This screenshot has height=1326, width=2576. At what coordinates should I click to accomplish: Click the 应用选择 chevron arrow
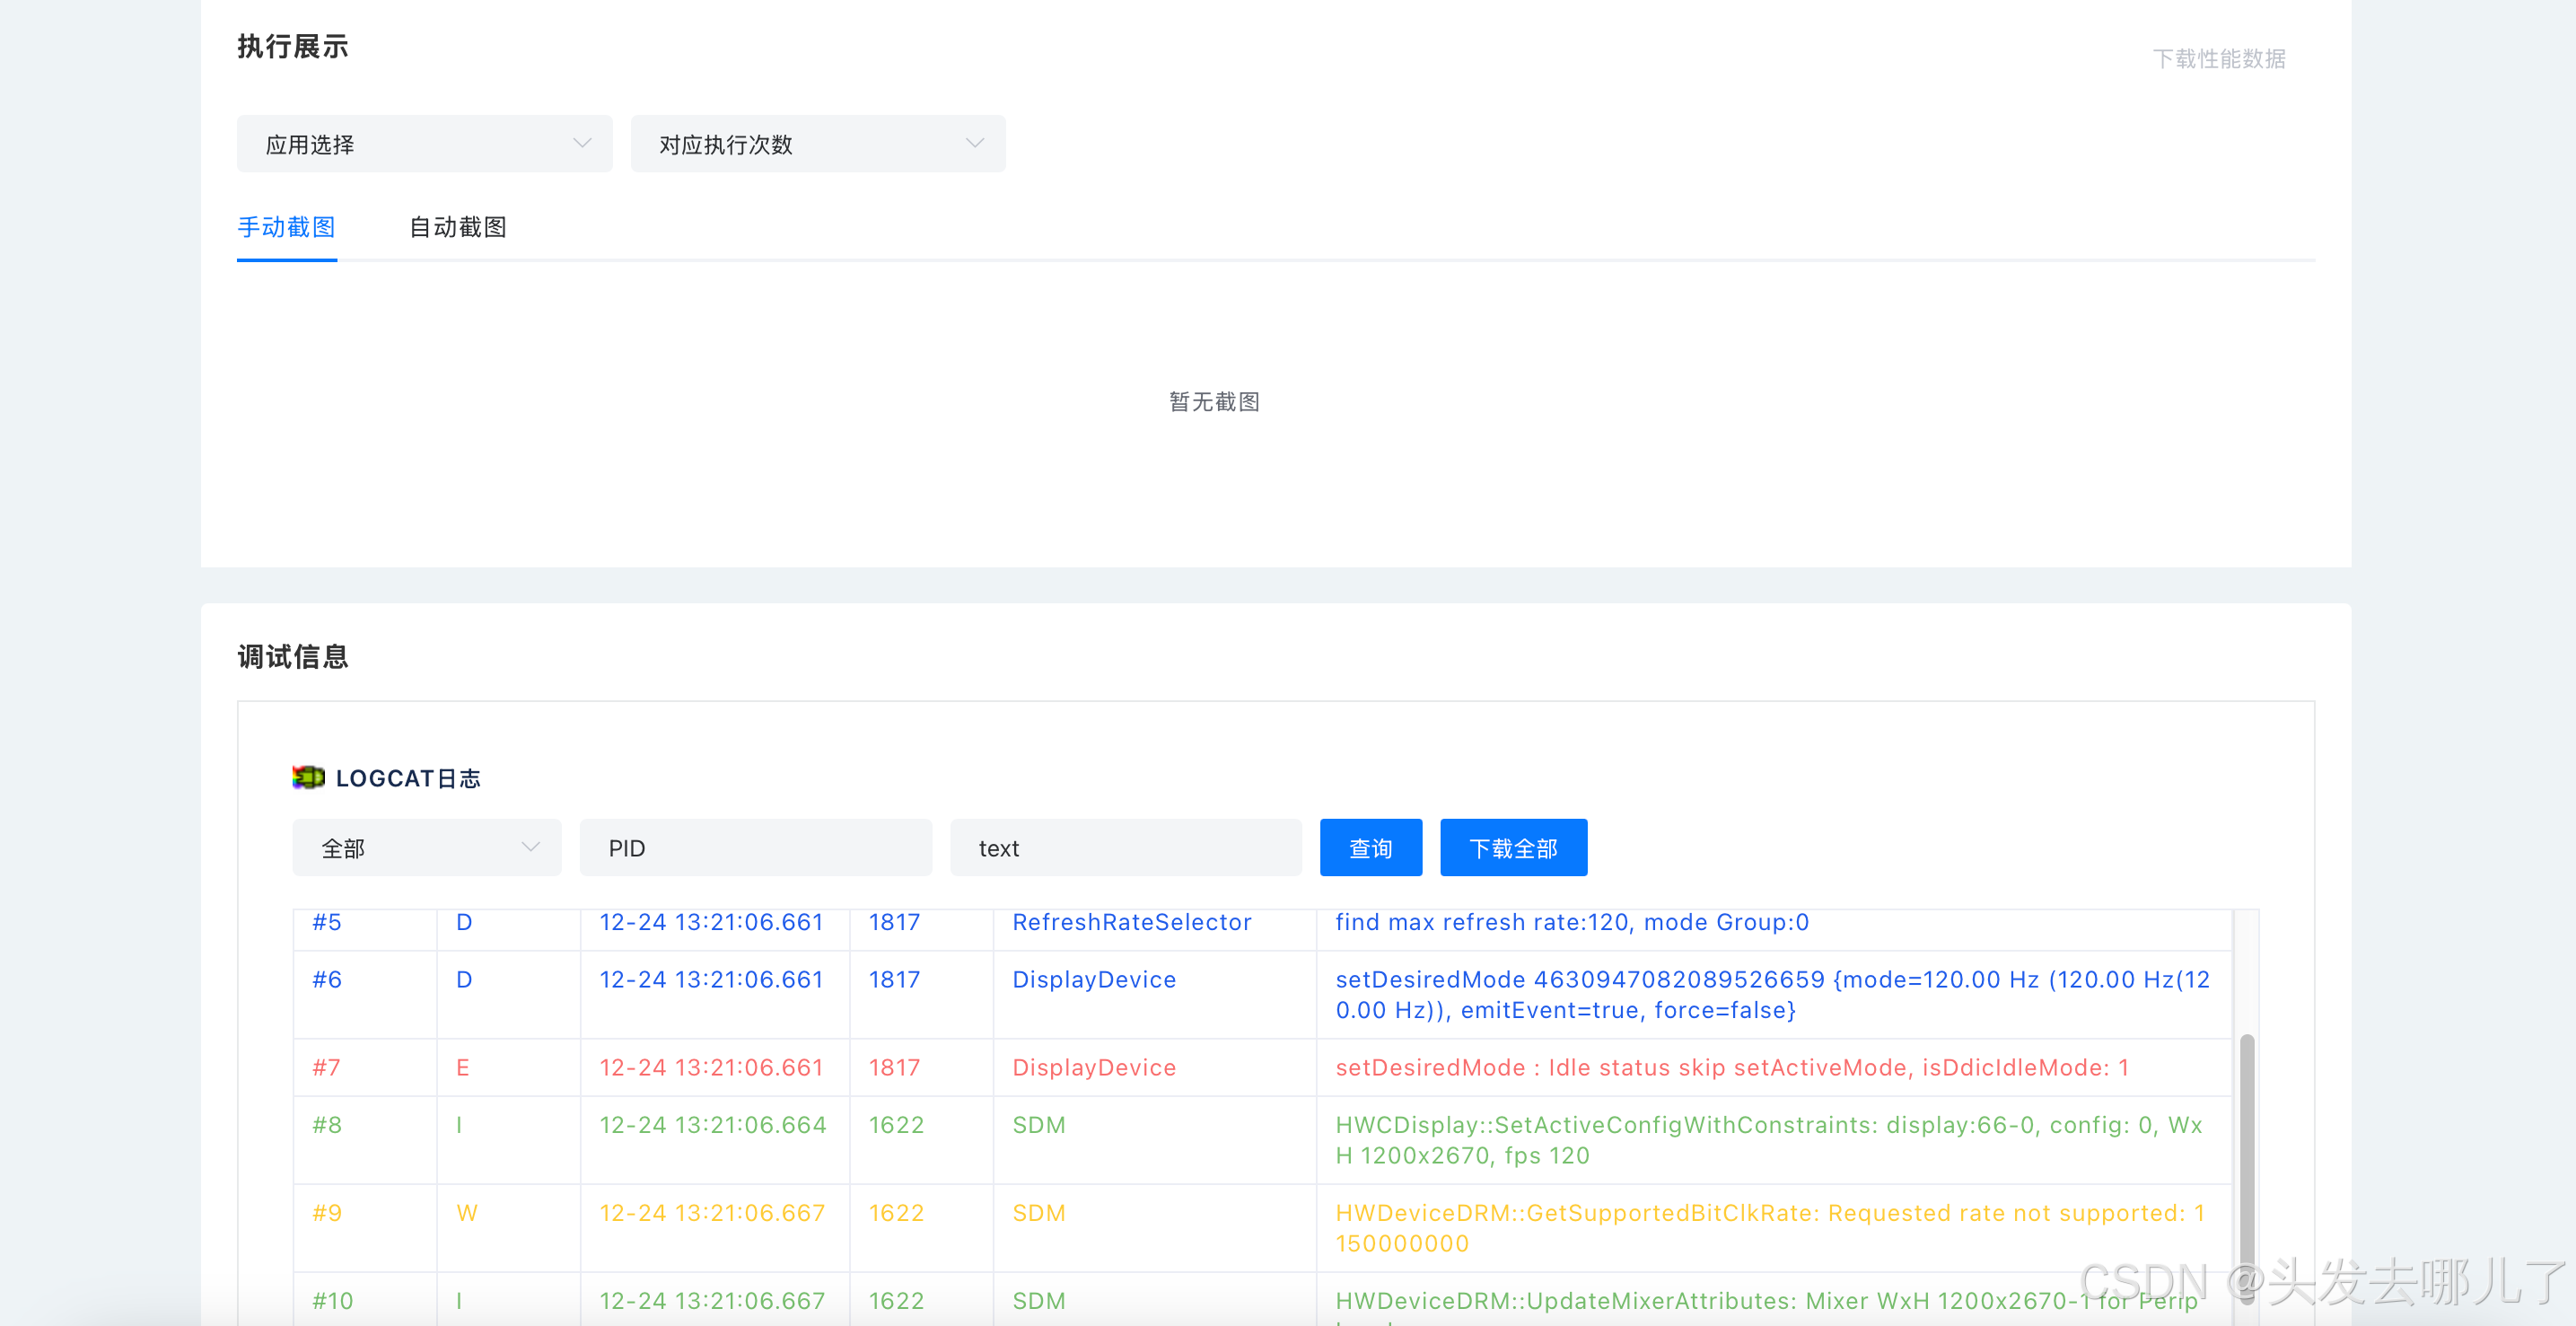(x=582, y=144)
